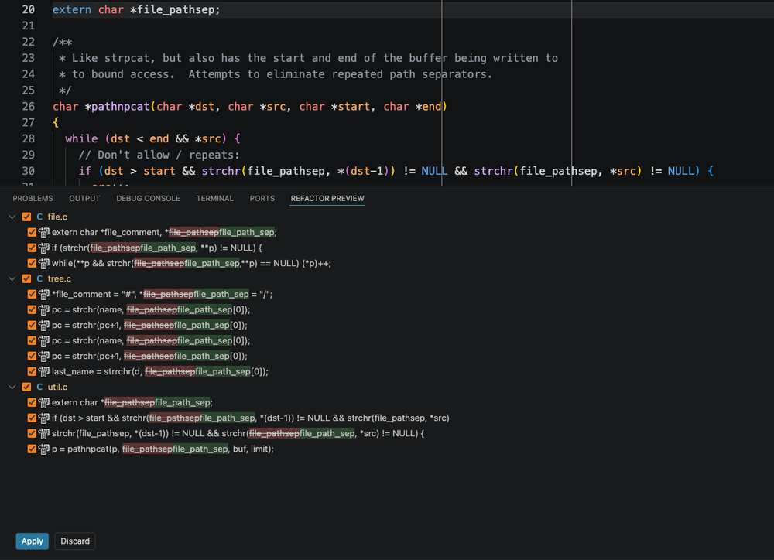Select the util.c 'extern char *file_path_sep' row

[x=132, y=402]
